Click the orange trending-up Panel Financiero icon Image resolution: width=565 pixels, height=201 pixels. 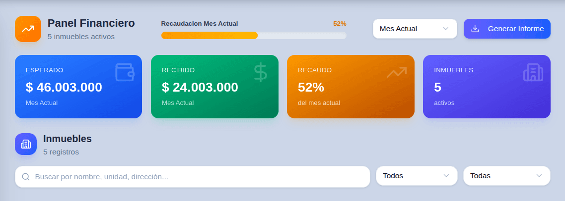(x=28, y=29)
